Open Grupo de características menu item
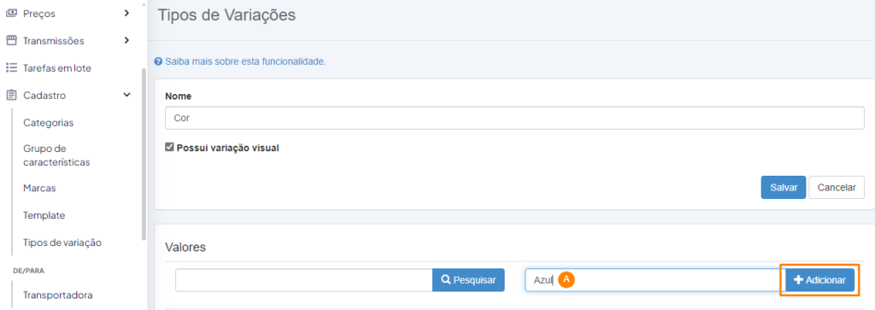Image resolution: width=875 pixels, height=310 pixels. click(x=56, y=155)
